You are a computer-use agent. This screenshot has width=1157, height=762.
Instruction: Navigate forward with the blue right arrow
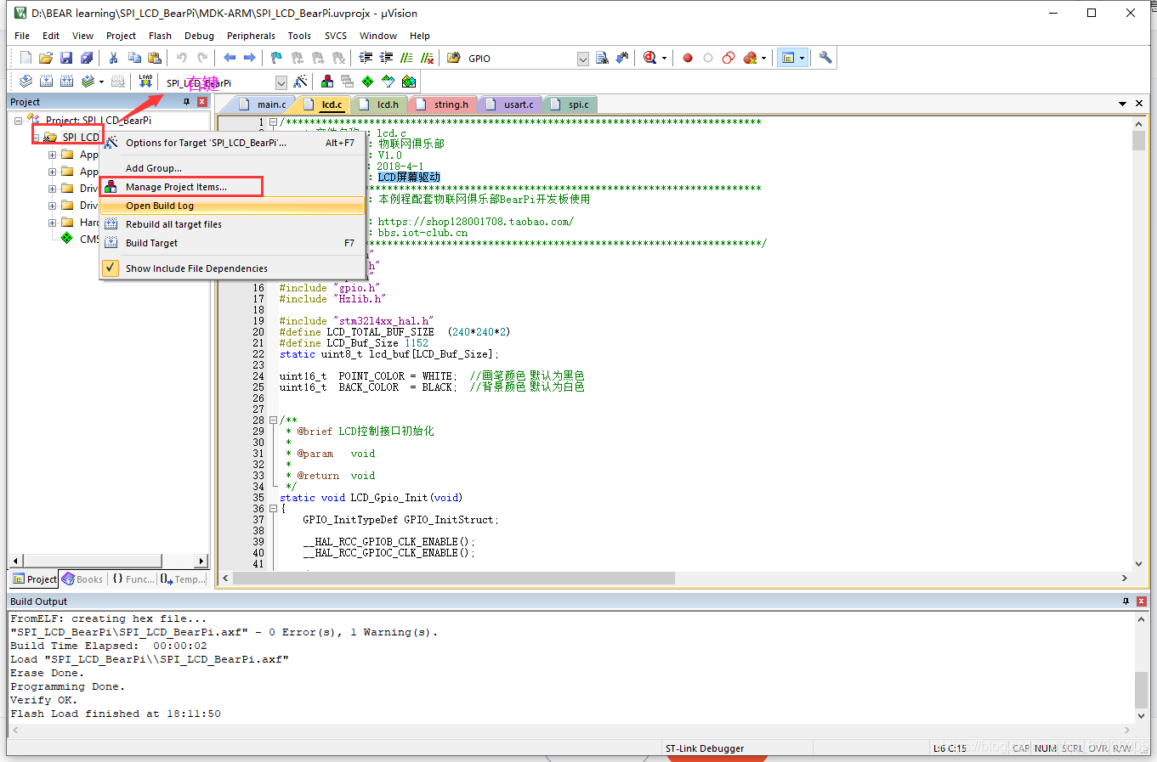250,58
